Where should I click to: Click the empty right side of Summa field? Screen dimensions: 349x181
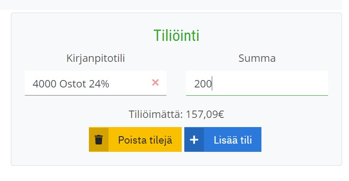pos(278,84)
